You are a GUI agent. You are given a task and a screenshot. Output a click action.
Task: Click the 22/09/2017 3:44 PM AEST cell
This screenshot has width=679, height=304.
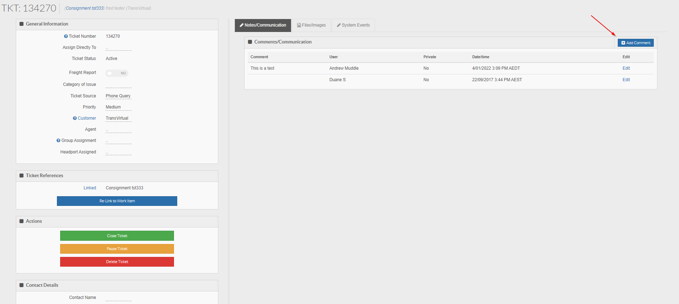(x=497, y=80)
